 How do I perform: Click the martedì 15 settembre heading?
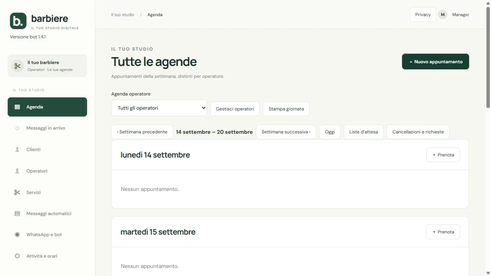coord(158,232)
